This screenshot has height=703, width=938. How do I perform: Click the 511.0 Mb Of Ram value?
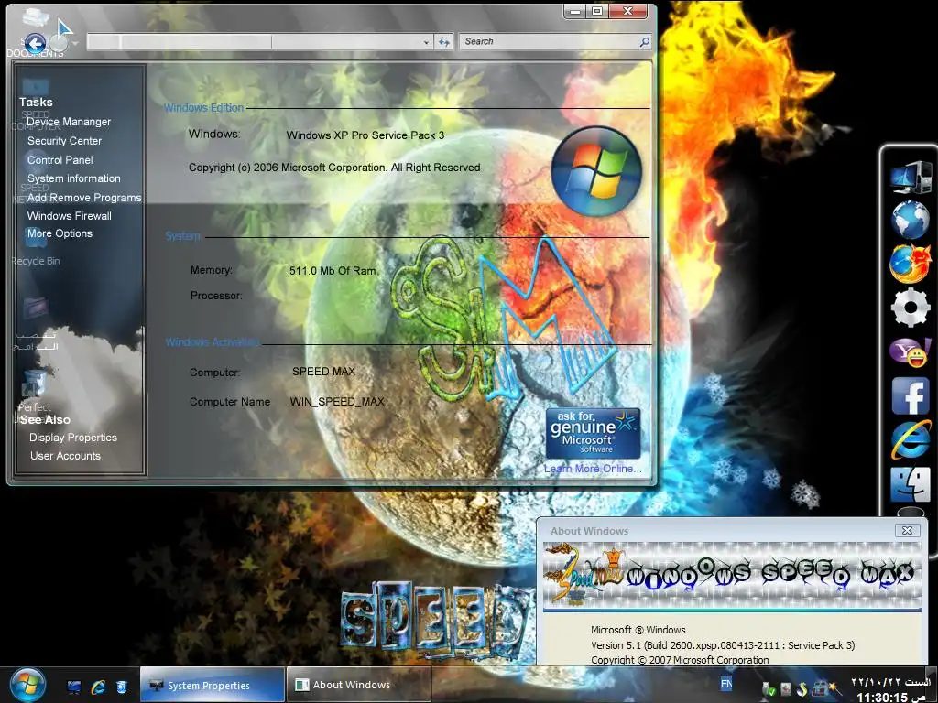[333, 270]
